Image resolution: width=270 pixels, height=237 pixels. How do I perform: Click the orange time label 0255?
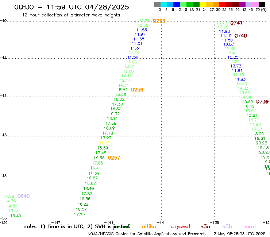pos(159,21)
